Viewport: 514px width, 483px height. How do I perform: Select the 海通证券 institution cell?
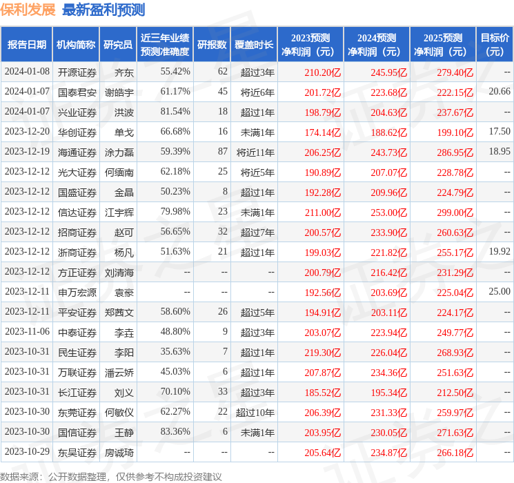pyautogui.click(x=77, y=152)
